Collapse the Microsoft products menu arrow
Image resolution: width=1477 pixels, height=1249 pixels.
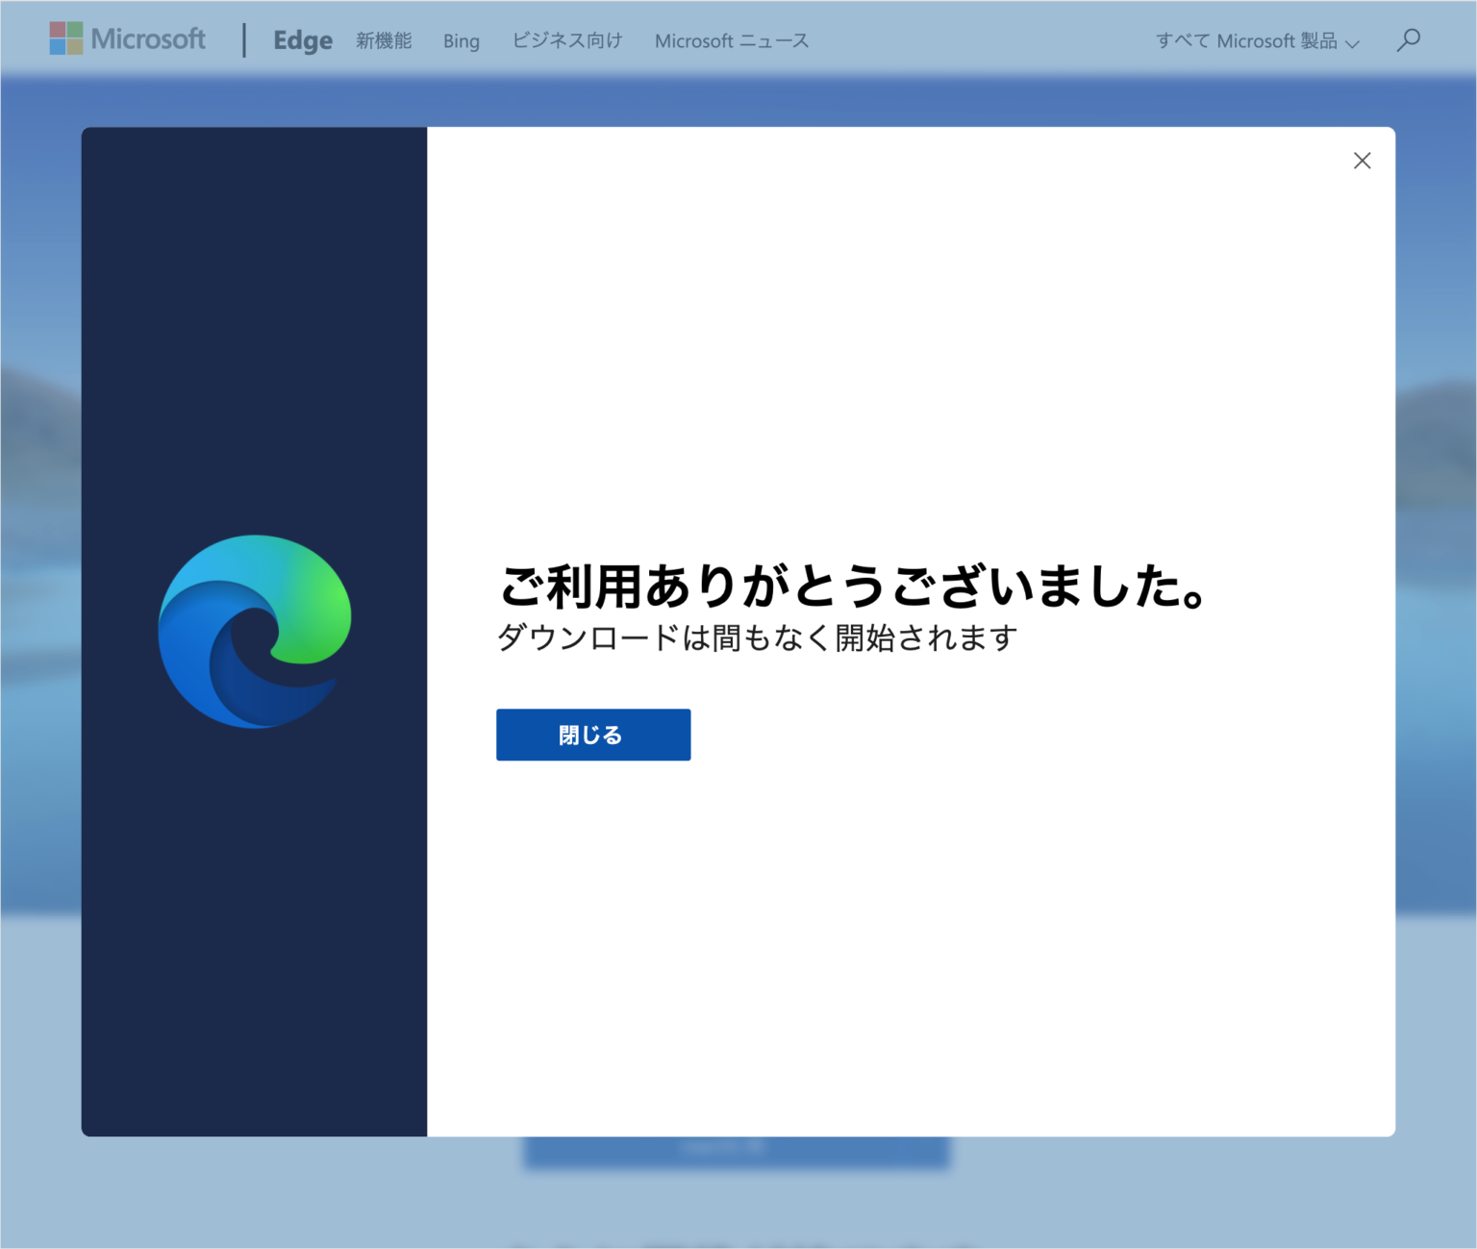(x=1354, y=42)
